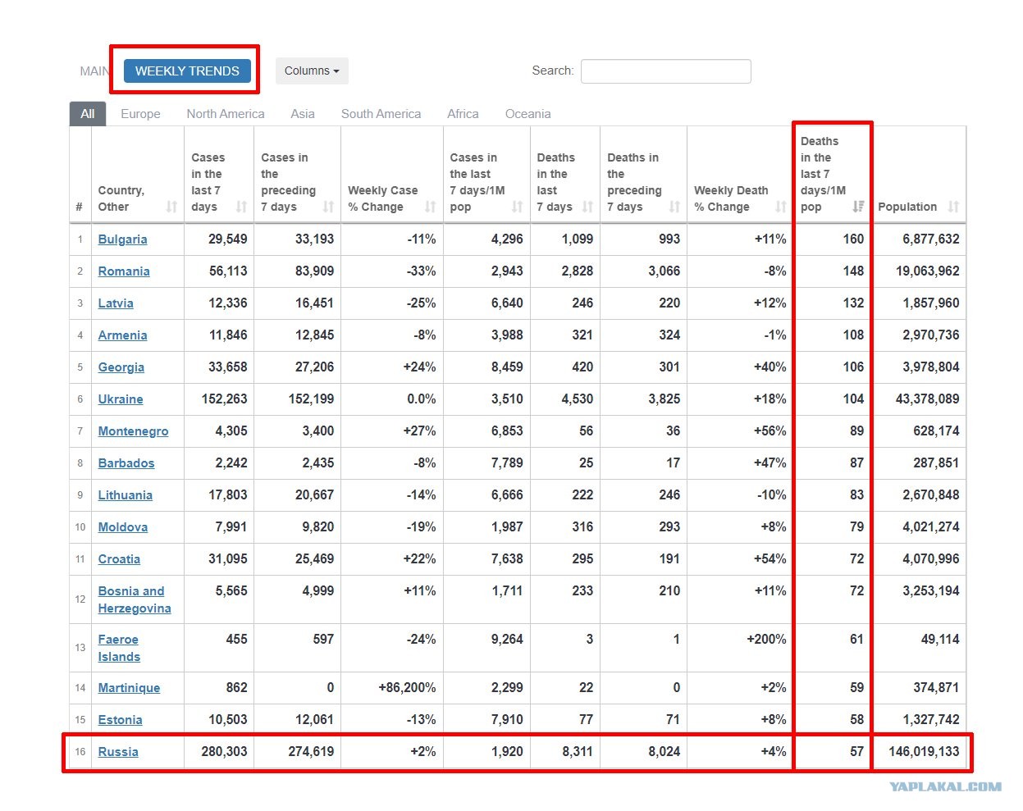Switch to the WEEKLY TRENDS view
The width and height of the screenshot is (1023, 811).
click(x=187, y=71)
